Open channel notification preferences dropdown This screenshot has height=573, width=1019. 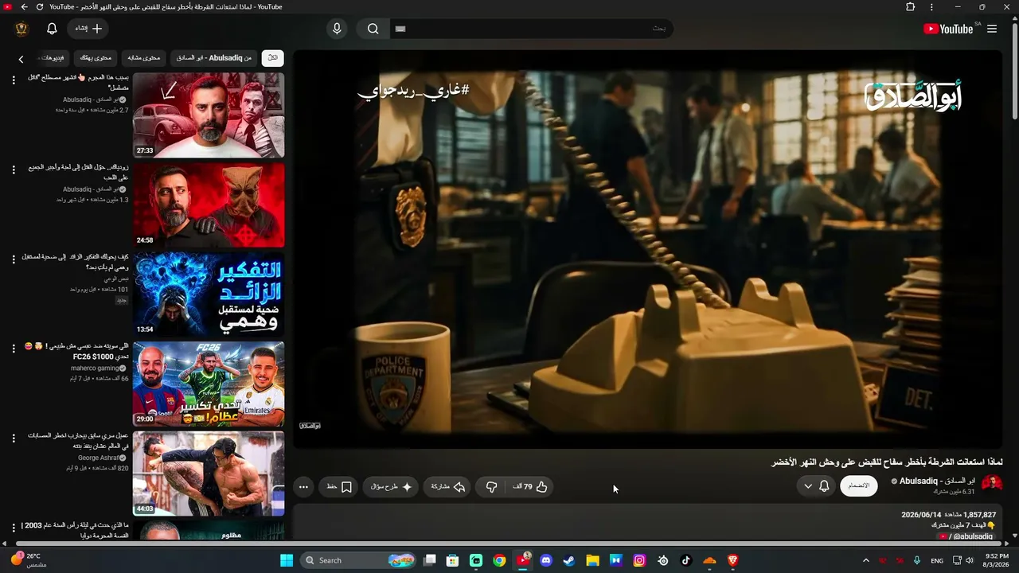pyautogui.click(x=816, y=486)
